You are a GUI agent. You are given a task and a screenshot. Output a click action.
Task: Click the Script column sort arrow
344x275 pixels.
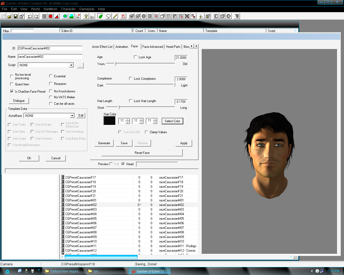point(295,31)
